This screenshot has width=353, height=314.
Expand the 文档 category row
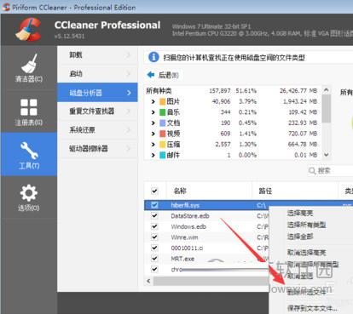point(153,123)
